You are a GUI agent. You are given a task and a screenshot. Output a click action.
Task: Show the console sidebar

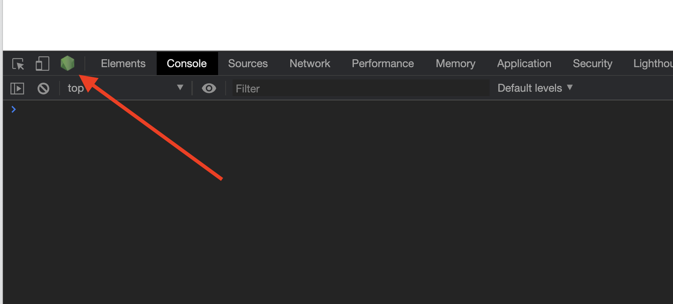(17, 88)
